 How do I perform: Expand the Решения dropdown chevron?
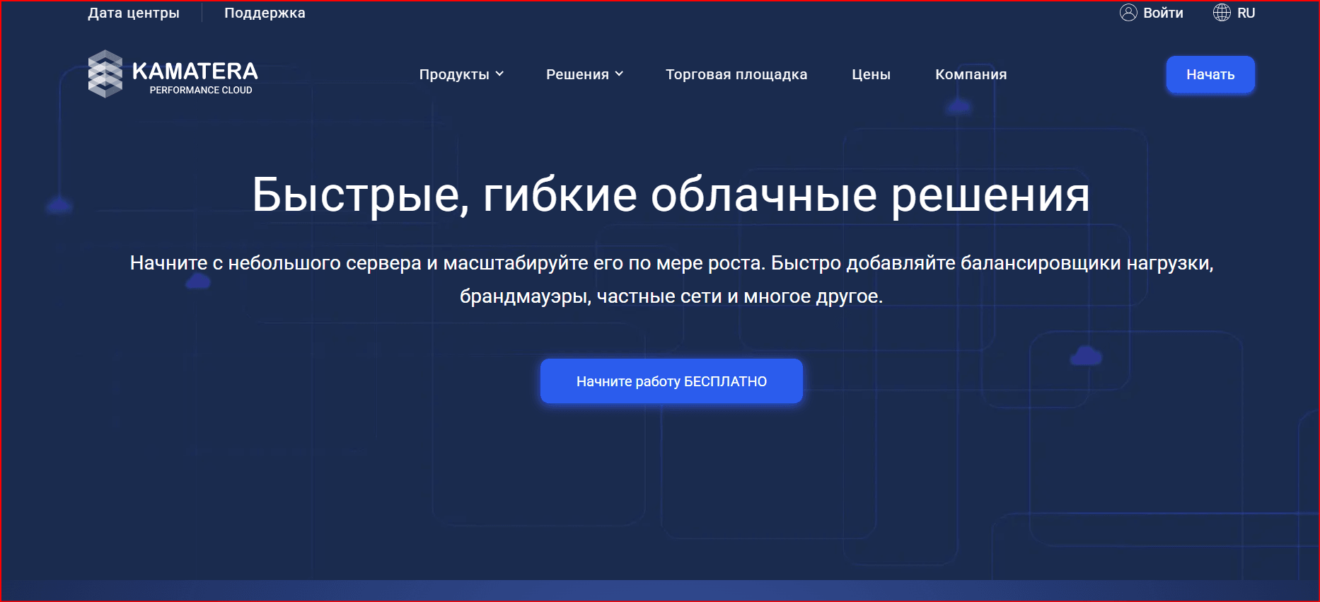click(619, 74)
